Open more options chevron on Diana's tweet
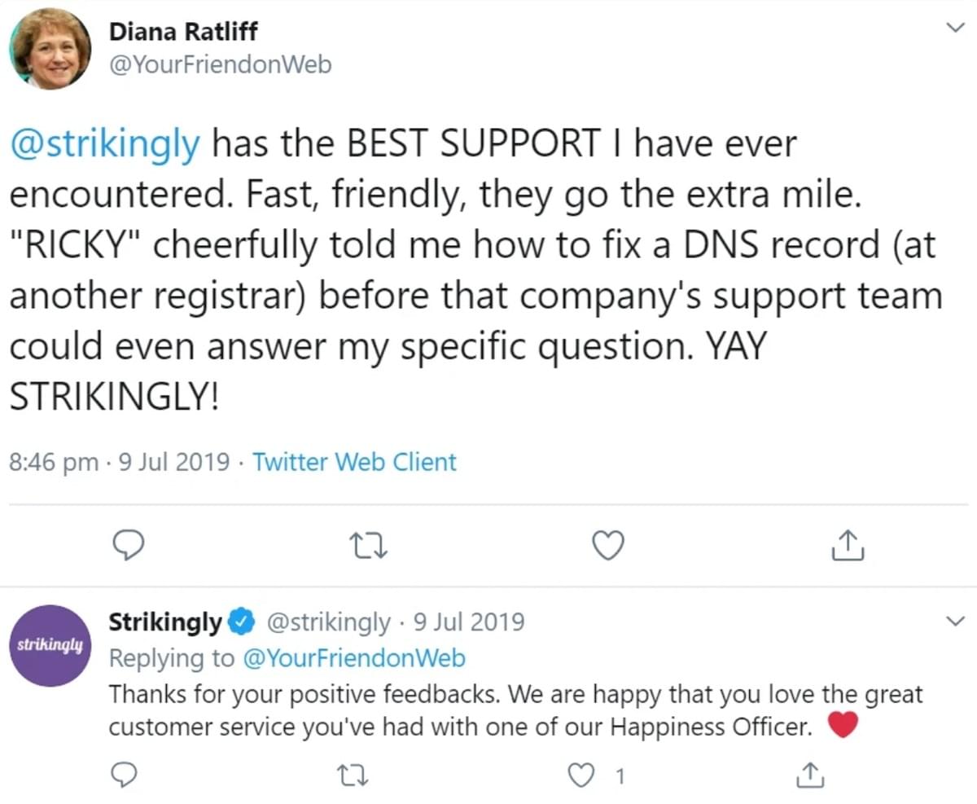977x804 pixels. [952, 28]
